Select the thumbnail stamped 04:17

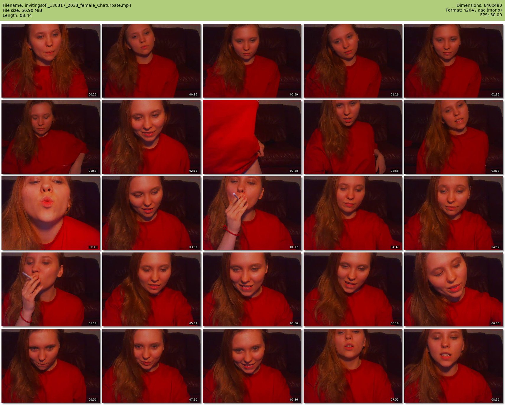point(252,213)
